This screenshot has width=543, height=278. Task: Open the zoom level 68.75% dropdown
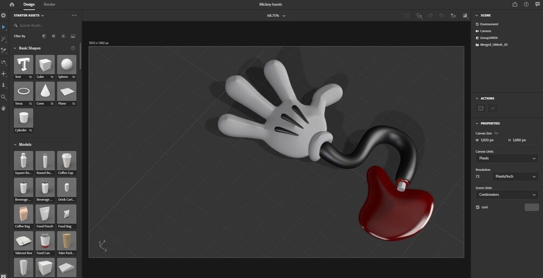[276, 16]
